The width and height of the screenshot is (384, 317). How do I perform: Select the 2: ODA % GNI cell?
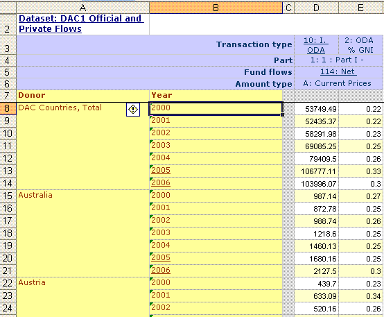(x=360, y=45)
